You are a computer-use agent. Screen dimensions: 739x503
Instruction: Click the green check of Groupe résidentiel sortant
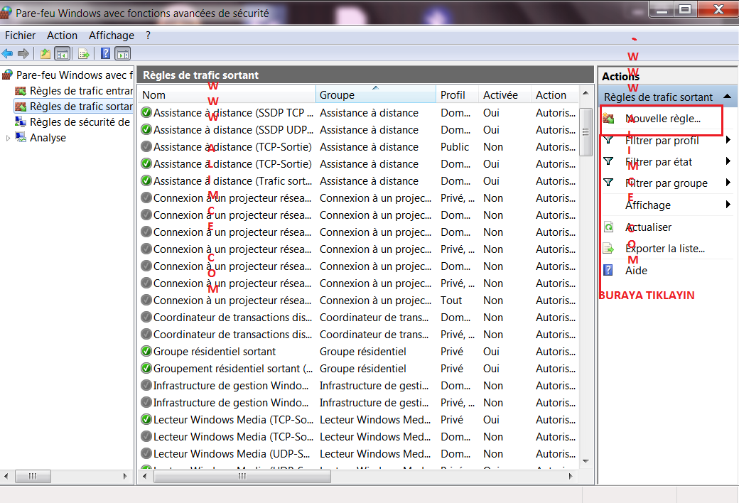[146, 351]
